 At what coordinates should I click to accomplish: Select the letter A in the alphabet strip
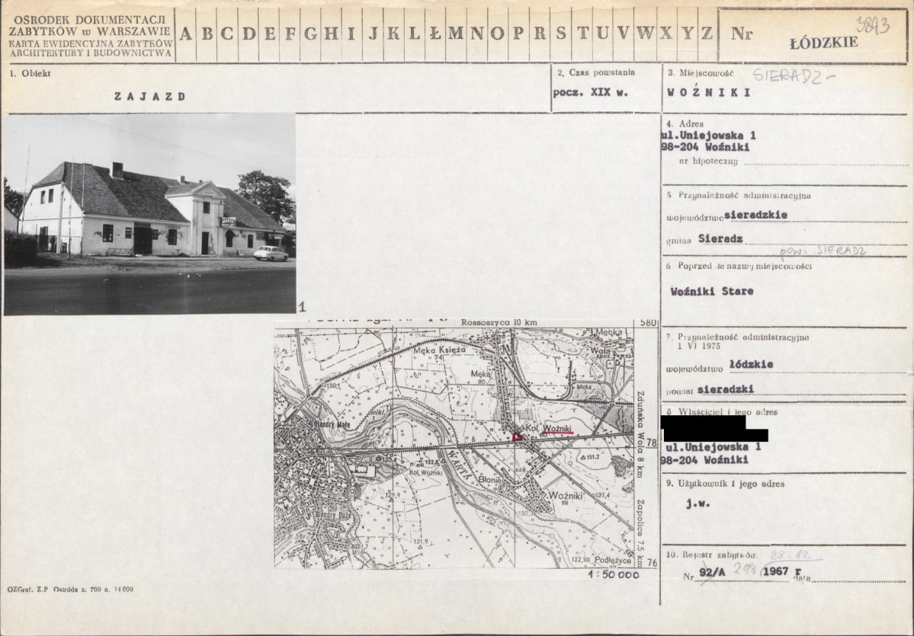185,34
